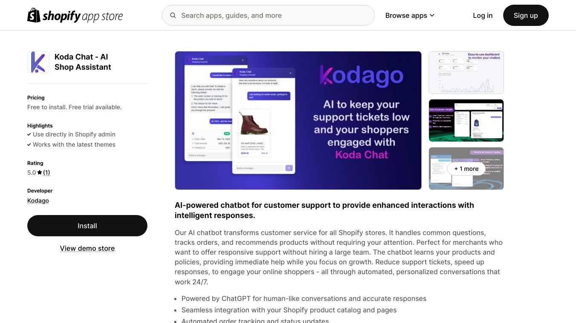Select the Pricing section label
The image size is (576, 323).
click(36, 98)
